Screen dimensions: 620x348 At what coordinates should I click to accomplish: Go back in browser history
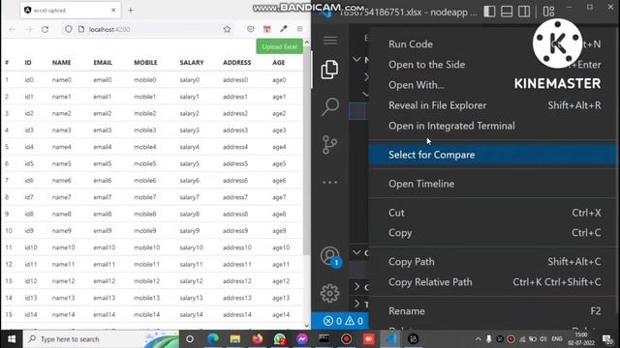pos(12,29)
